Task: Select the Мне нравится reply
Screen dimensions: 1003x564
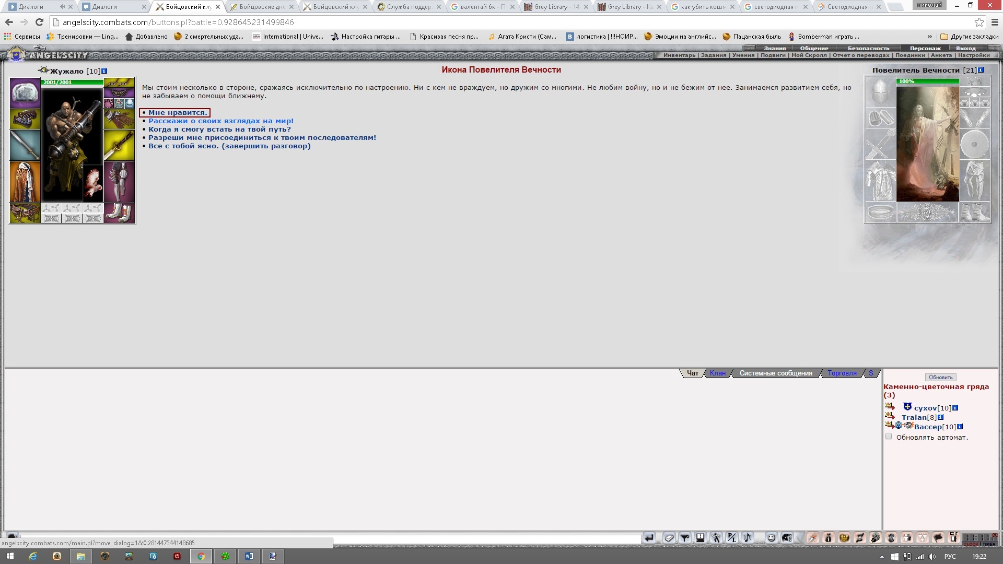Action: point(178,112)
